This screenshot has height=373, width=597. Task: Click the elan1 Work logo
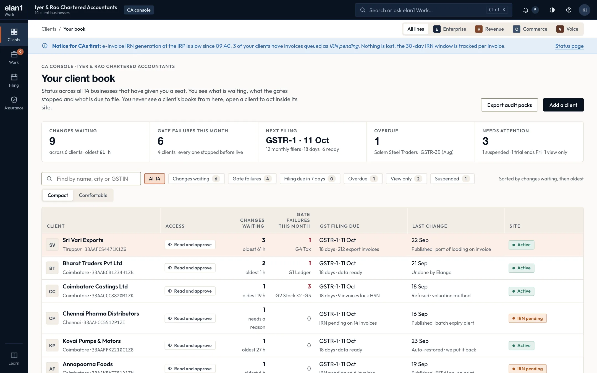tap(14, 10)
